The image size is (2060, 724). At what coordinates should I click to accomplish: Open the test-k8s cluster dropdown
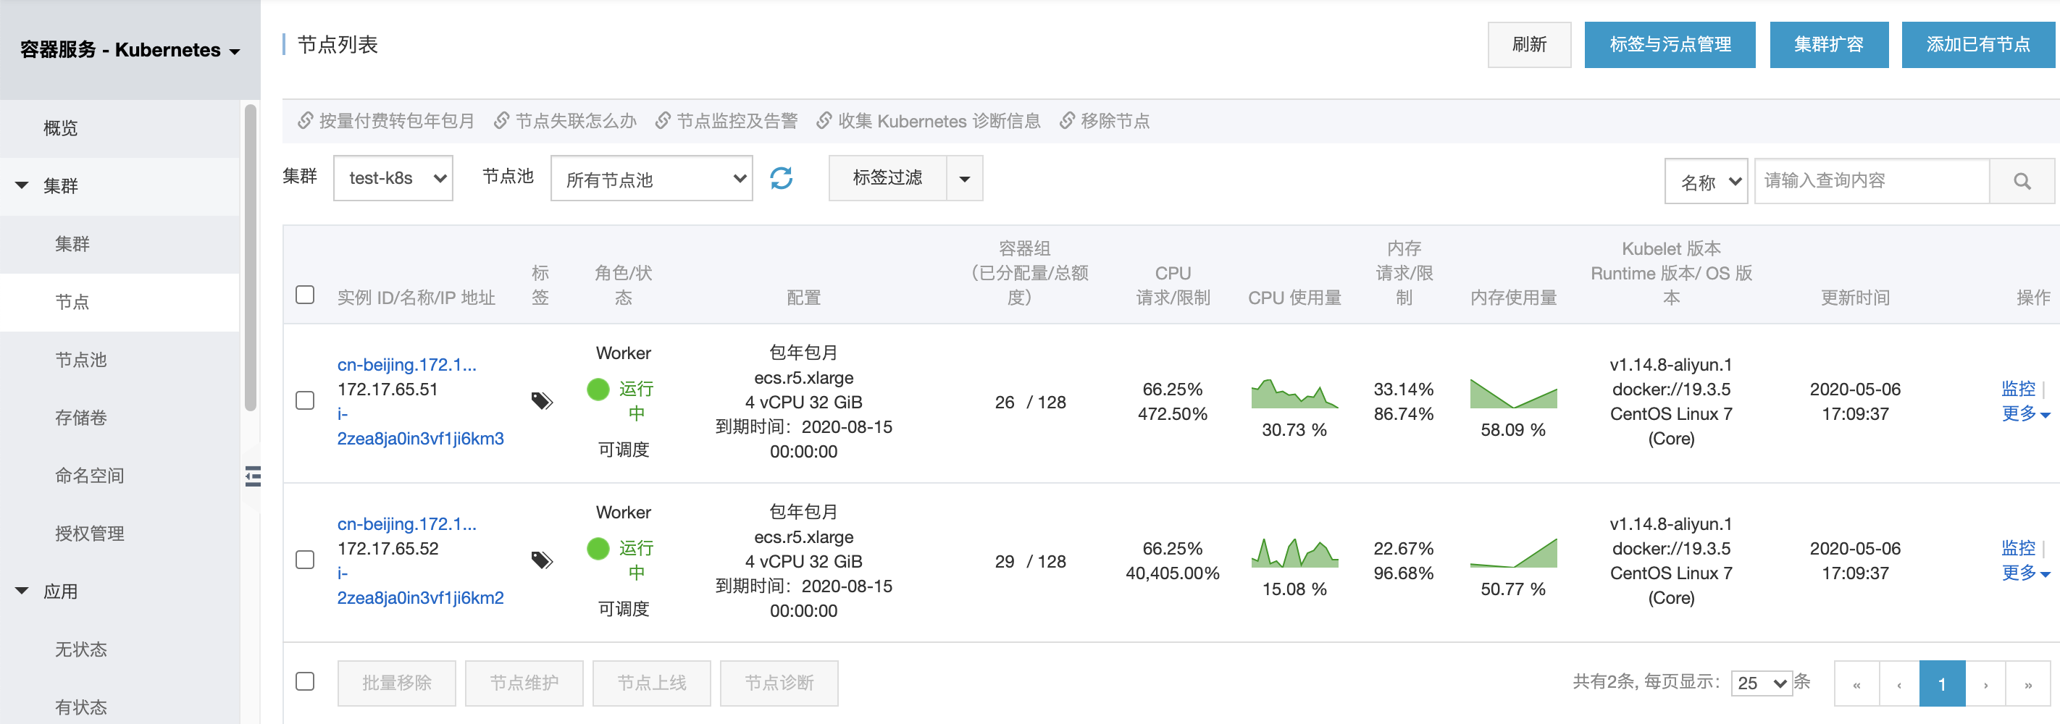[x=393, y=178]
